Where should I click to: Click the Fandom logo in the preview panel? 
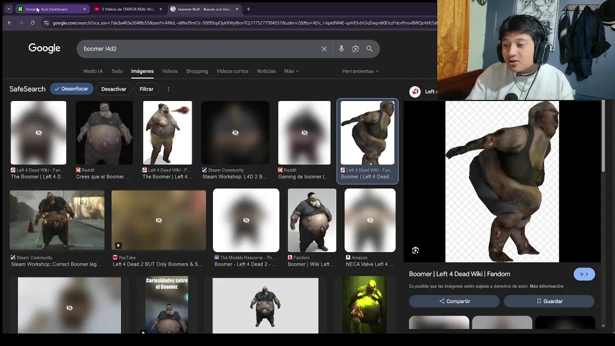coord(415,92)
